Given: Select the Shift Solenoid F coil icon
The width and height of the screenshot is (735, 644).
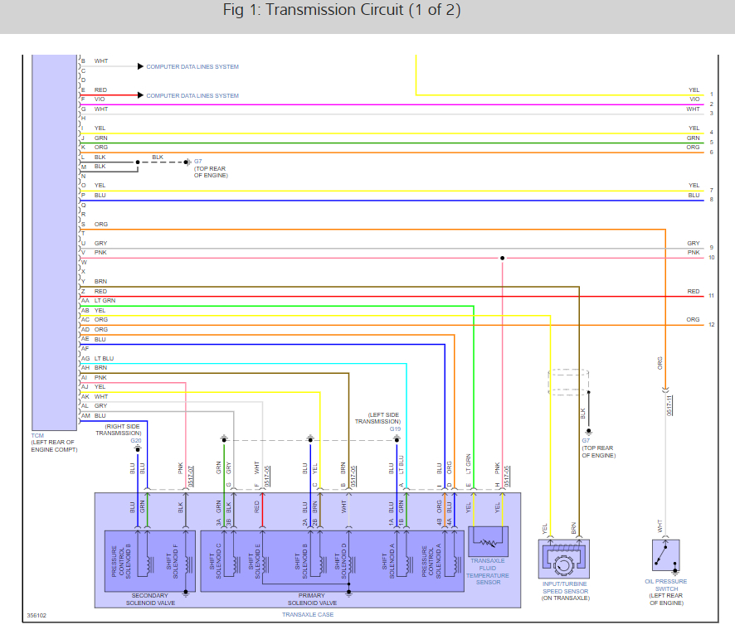Looking at the screenshot, I should coord(187,564).
